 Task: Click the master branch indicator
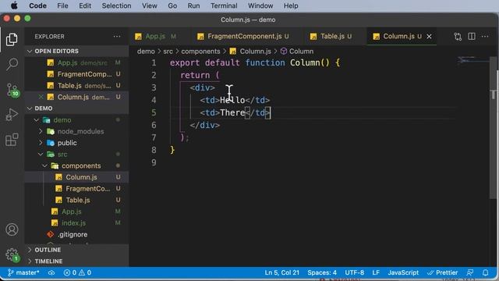tap(23, 272)
